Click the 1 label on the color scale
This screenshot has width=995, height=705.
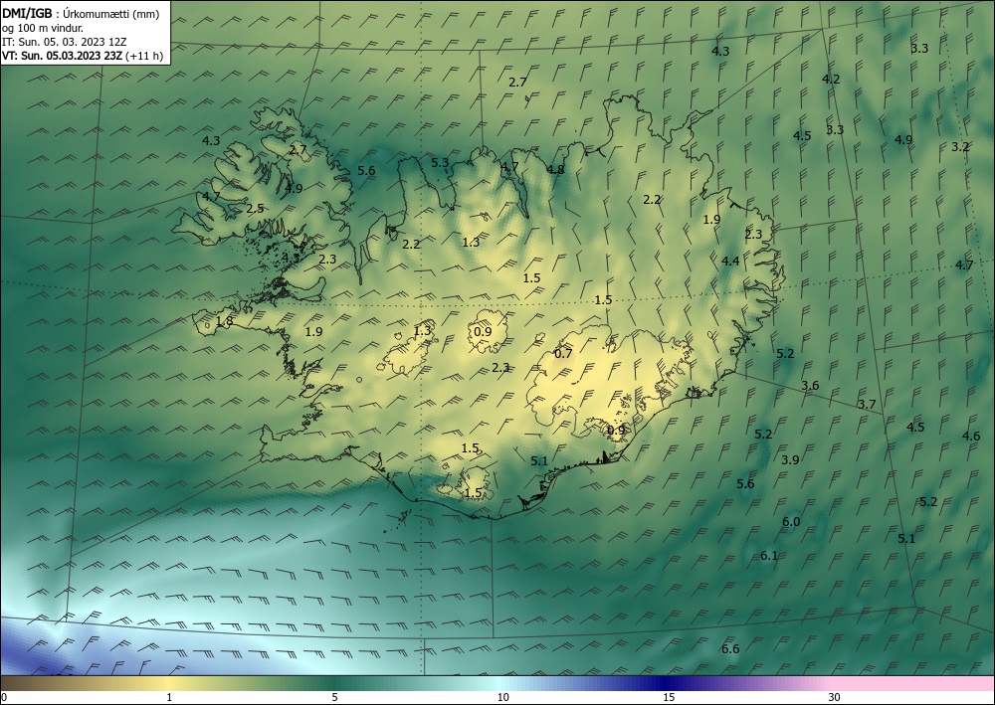coord(169,697)
